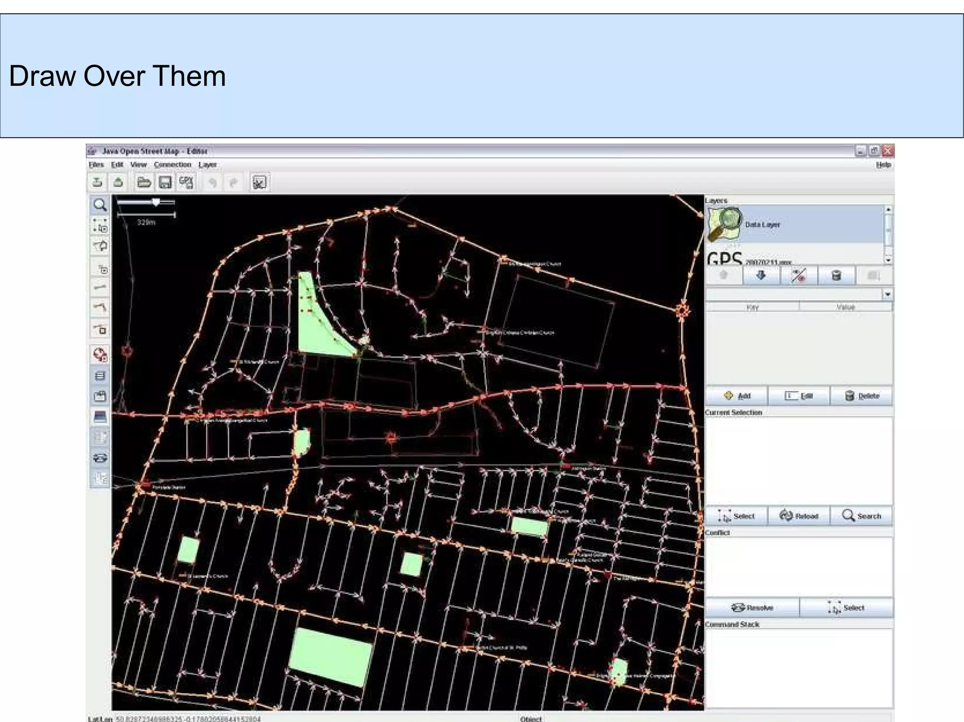The height and width of the screenshot is (722, 964).
Task: Click the Download from OSM server icon
Action: (97, 182)
